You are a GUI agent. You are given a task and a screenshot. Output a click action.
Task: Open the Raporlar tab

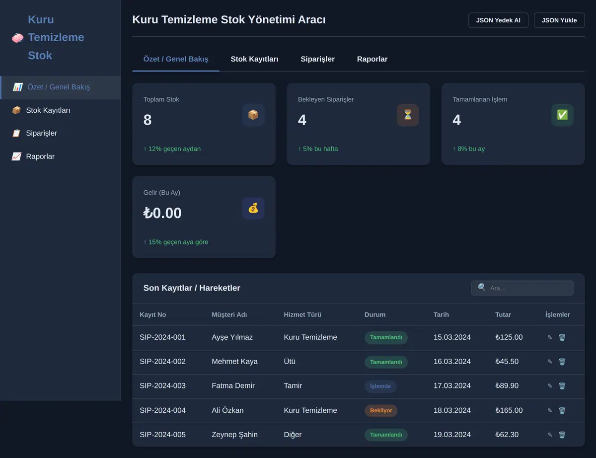pyautogui.click(x=372, y=59)
